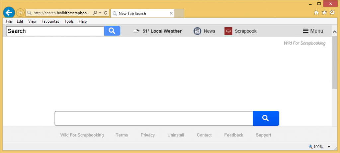Close the New Tab Search tab

pyautogui.click(x=171, y=13)
